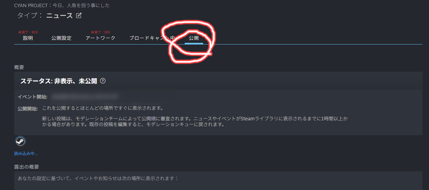
Task: Click the 読み込み中... link
Action: point(26,154)
